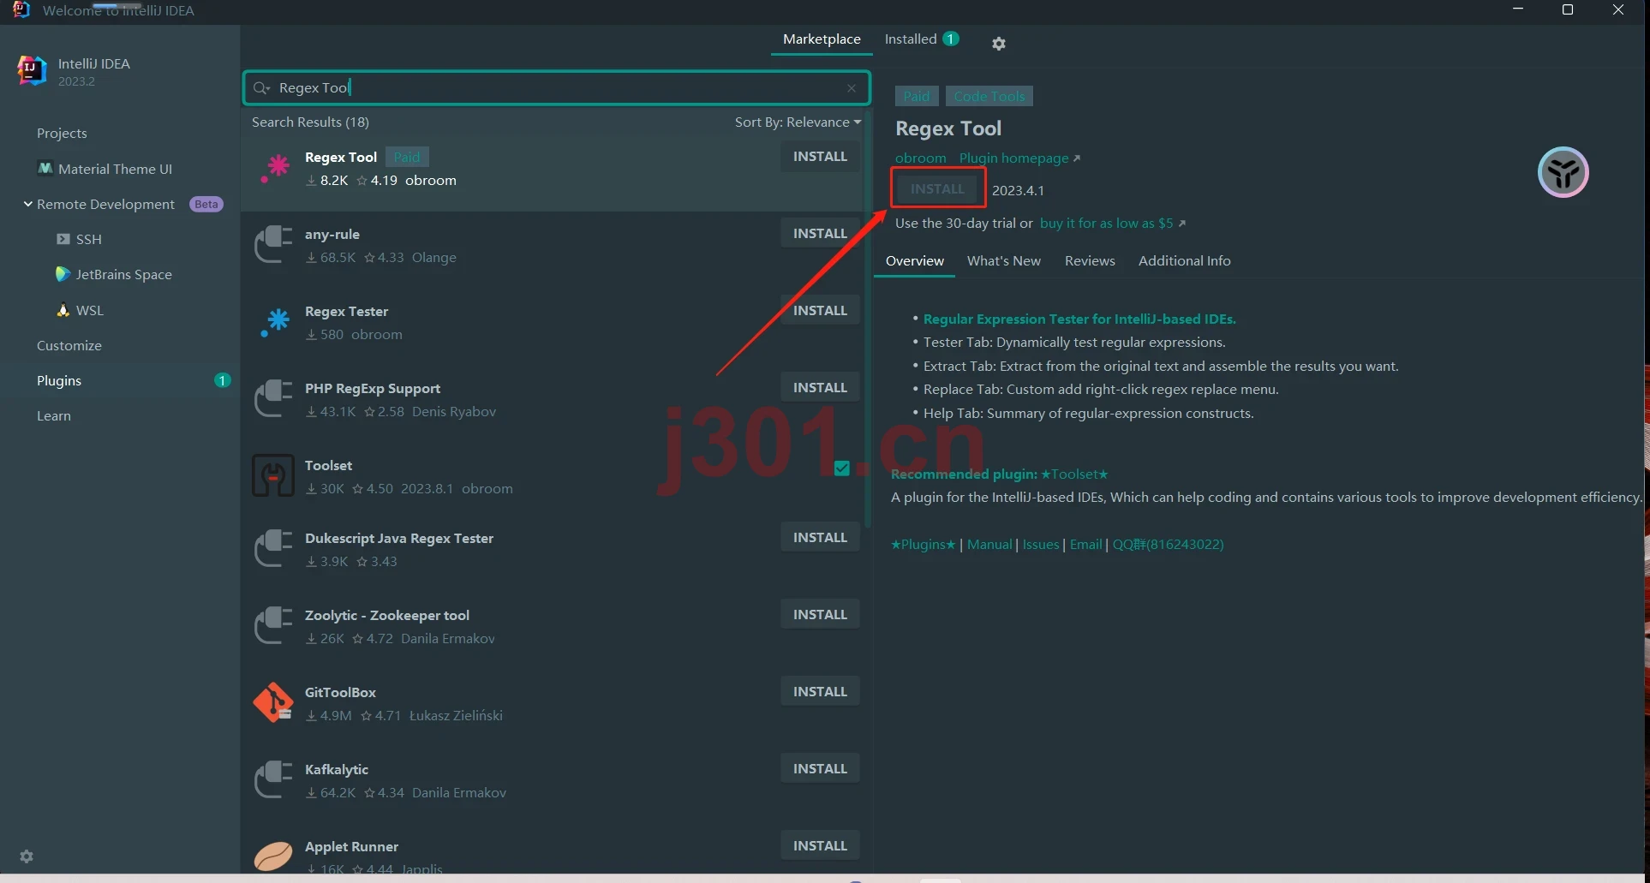The image size is (1650, 883).
Task: Click the Paid tag in detail panel
Action: tap(917, 96)
